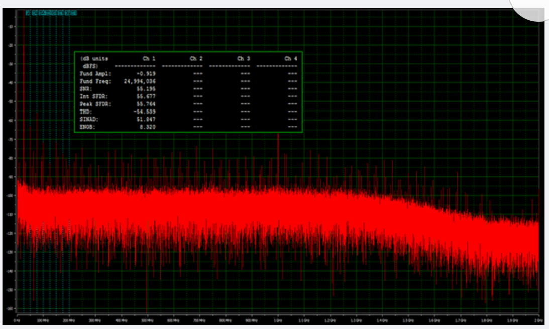
Task: Click the 'Int SFDR:' row label
Action: coord(94,96)
